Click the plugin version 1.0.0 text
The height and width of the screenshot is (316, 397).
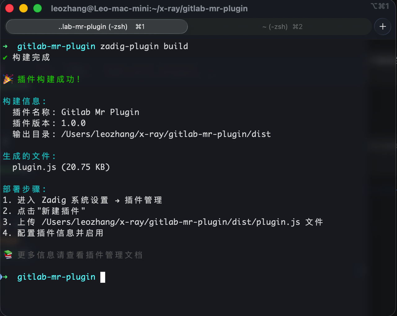pos(74,123)
